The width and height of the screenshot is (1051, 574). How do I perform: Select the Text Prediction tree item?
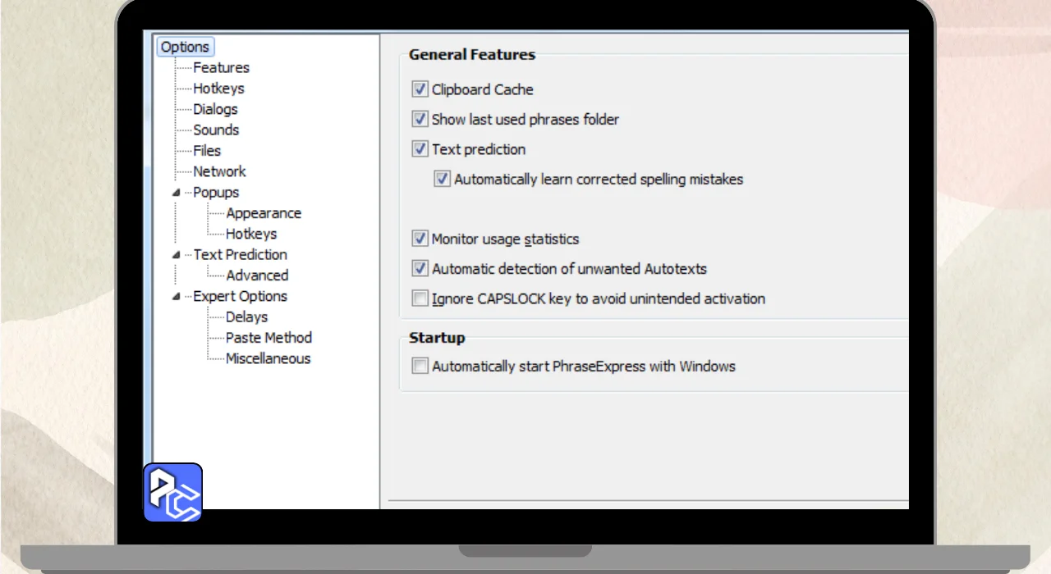pyautogui.click(x=240, y=254)
